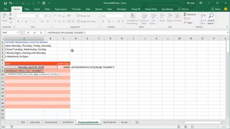Open the font size dropdown
230x129 pixels.
pyautogui.click(x=42, y=16)
